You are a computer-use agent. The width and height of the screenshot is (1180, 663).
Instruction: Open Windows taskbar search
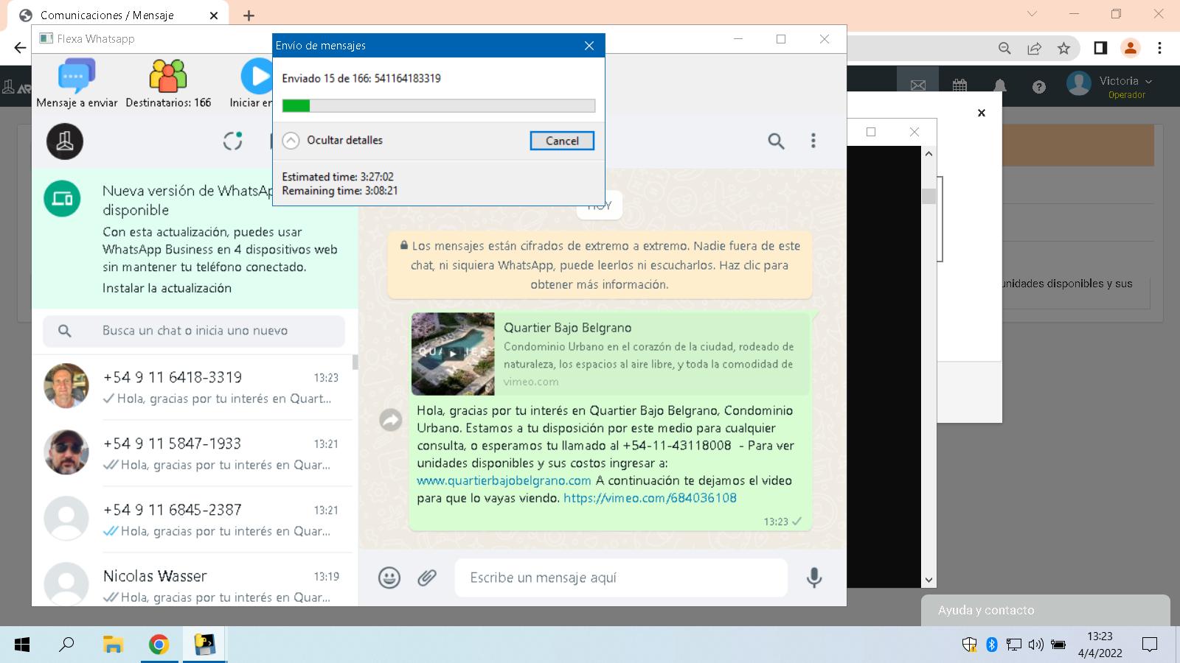click(66, 645)
